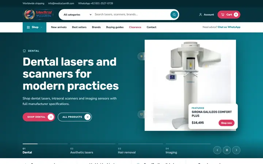Image resolution: width=263 pixels, height=164 pixels.
Task: Click the cart count badge
Action: 236,15
